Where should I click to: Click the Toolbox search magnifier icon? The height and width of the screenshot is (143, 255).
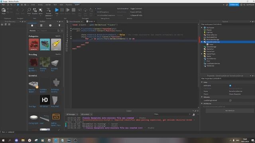[58, 31]
